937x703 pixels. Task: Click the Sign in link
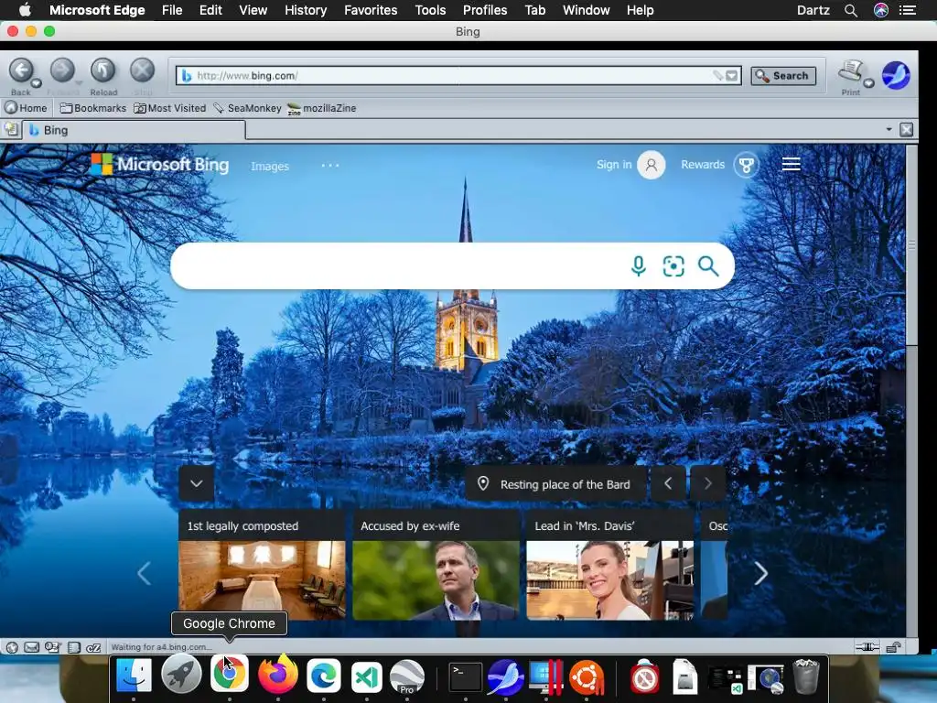614,165
